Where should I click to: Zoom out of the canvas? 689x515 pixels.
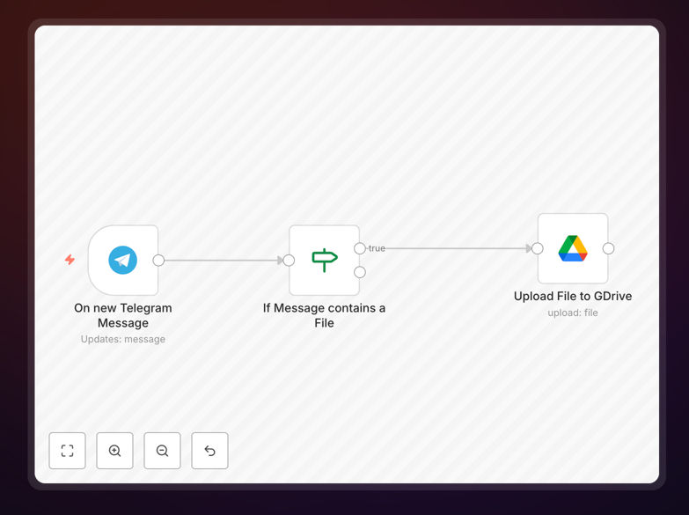click(162, 451)
